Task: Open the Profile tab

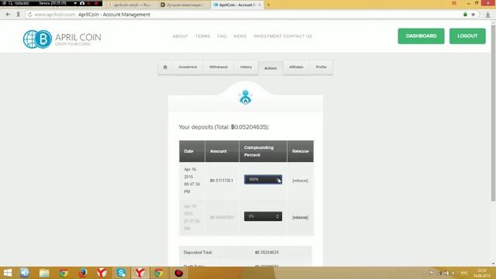Action: pyautogui.click(x=321, y=67)
